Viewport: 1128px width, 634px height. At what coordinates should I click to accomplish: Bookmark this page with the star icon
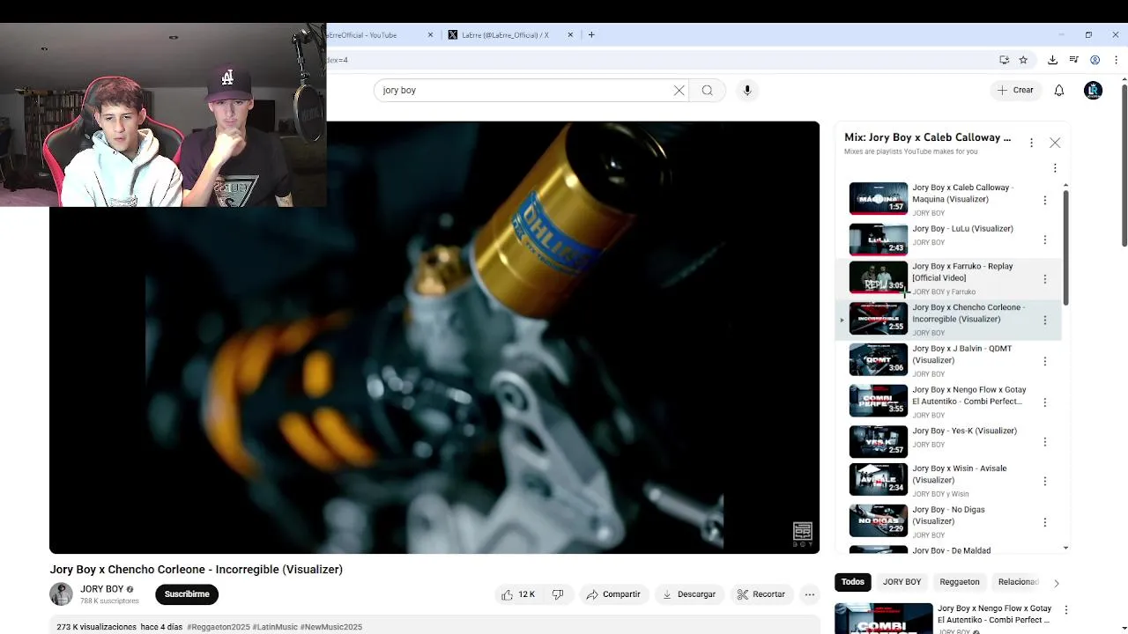[x=1023, y=60]
